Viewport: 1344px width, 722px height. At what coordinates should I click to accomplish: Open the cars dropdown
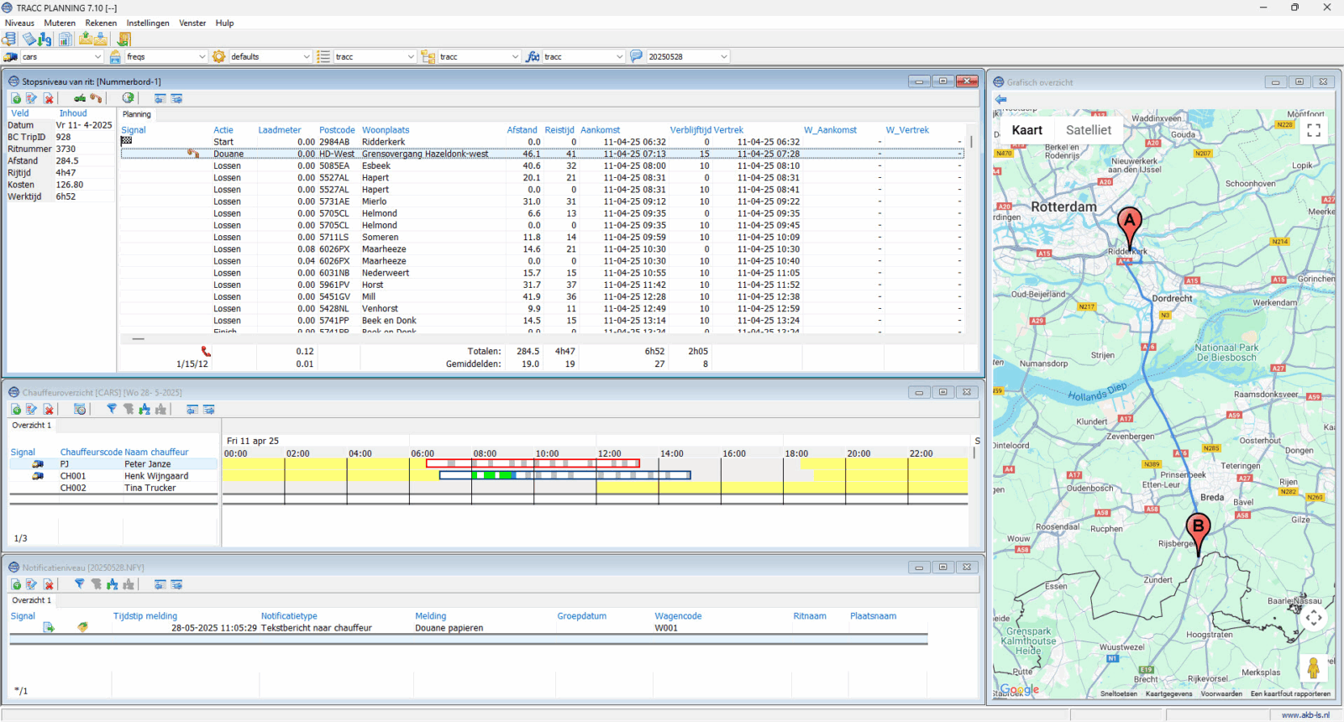coord(97,57)
